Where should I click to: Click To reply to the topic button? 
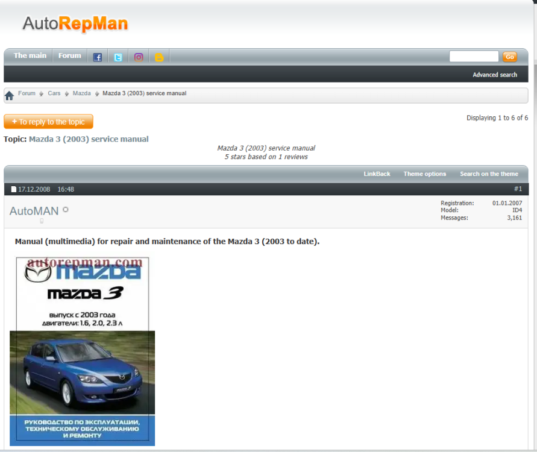click(48, 122)
